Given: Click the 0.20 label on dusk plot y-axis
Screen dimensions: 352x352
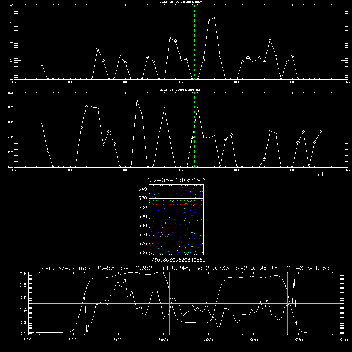Looking at the screenshot, I should pyautogui.click(x=11, y=107).
